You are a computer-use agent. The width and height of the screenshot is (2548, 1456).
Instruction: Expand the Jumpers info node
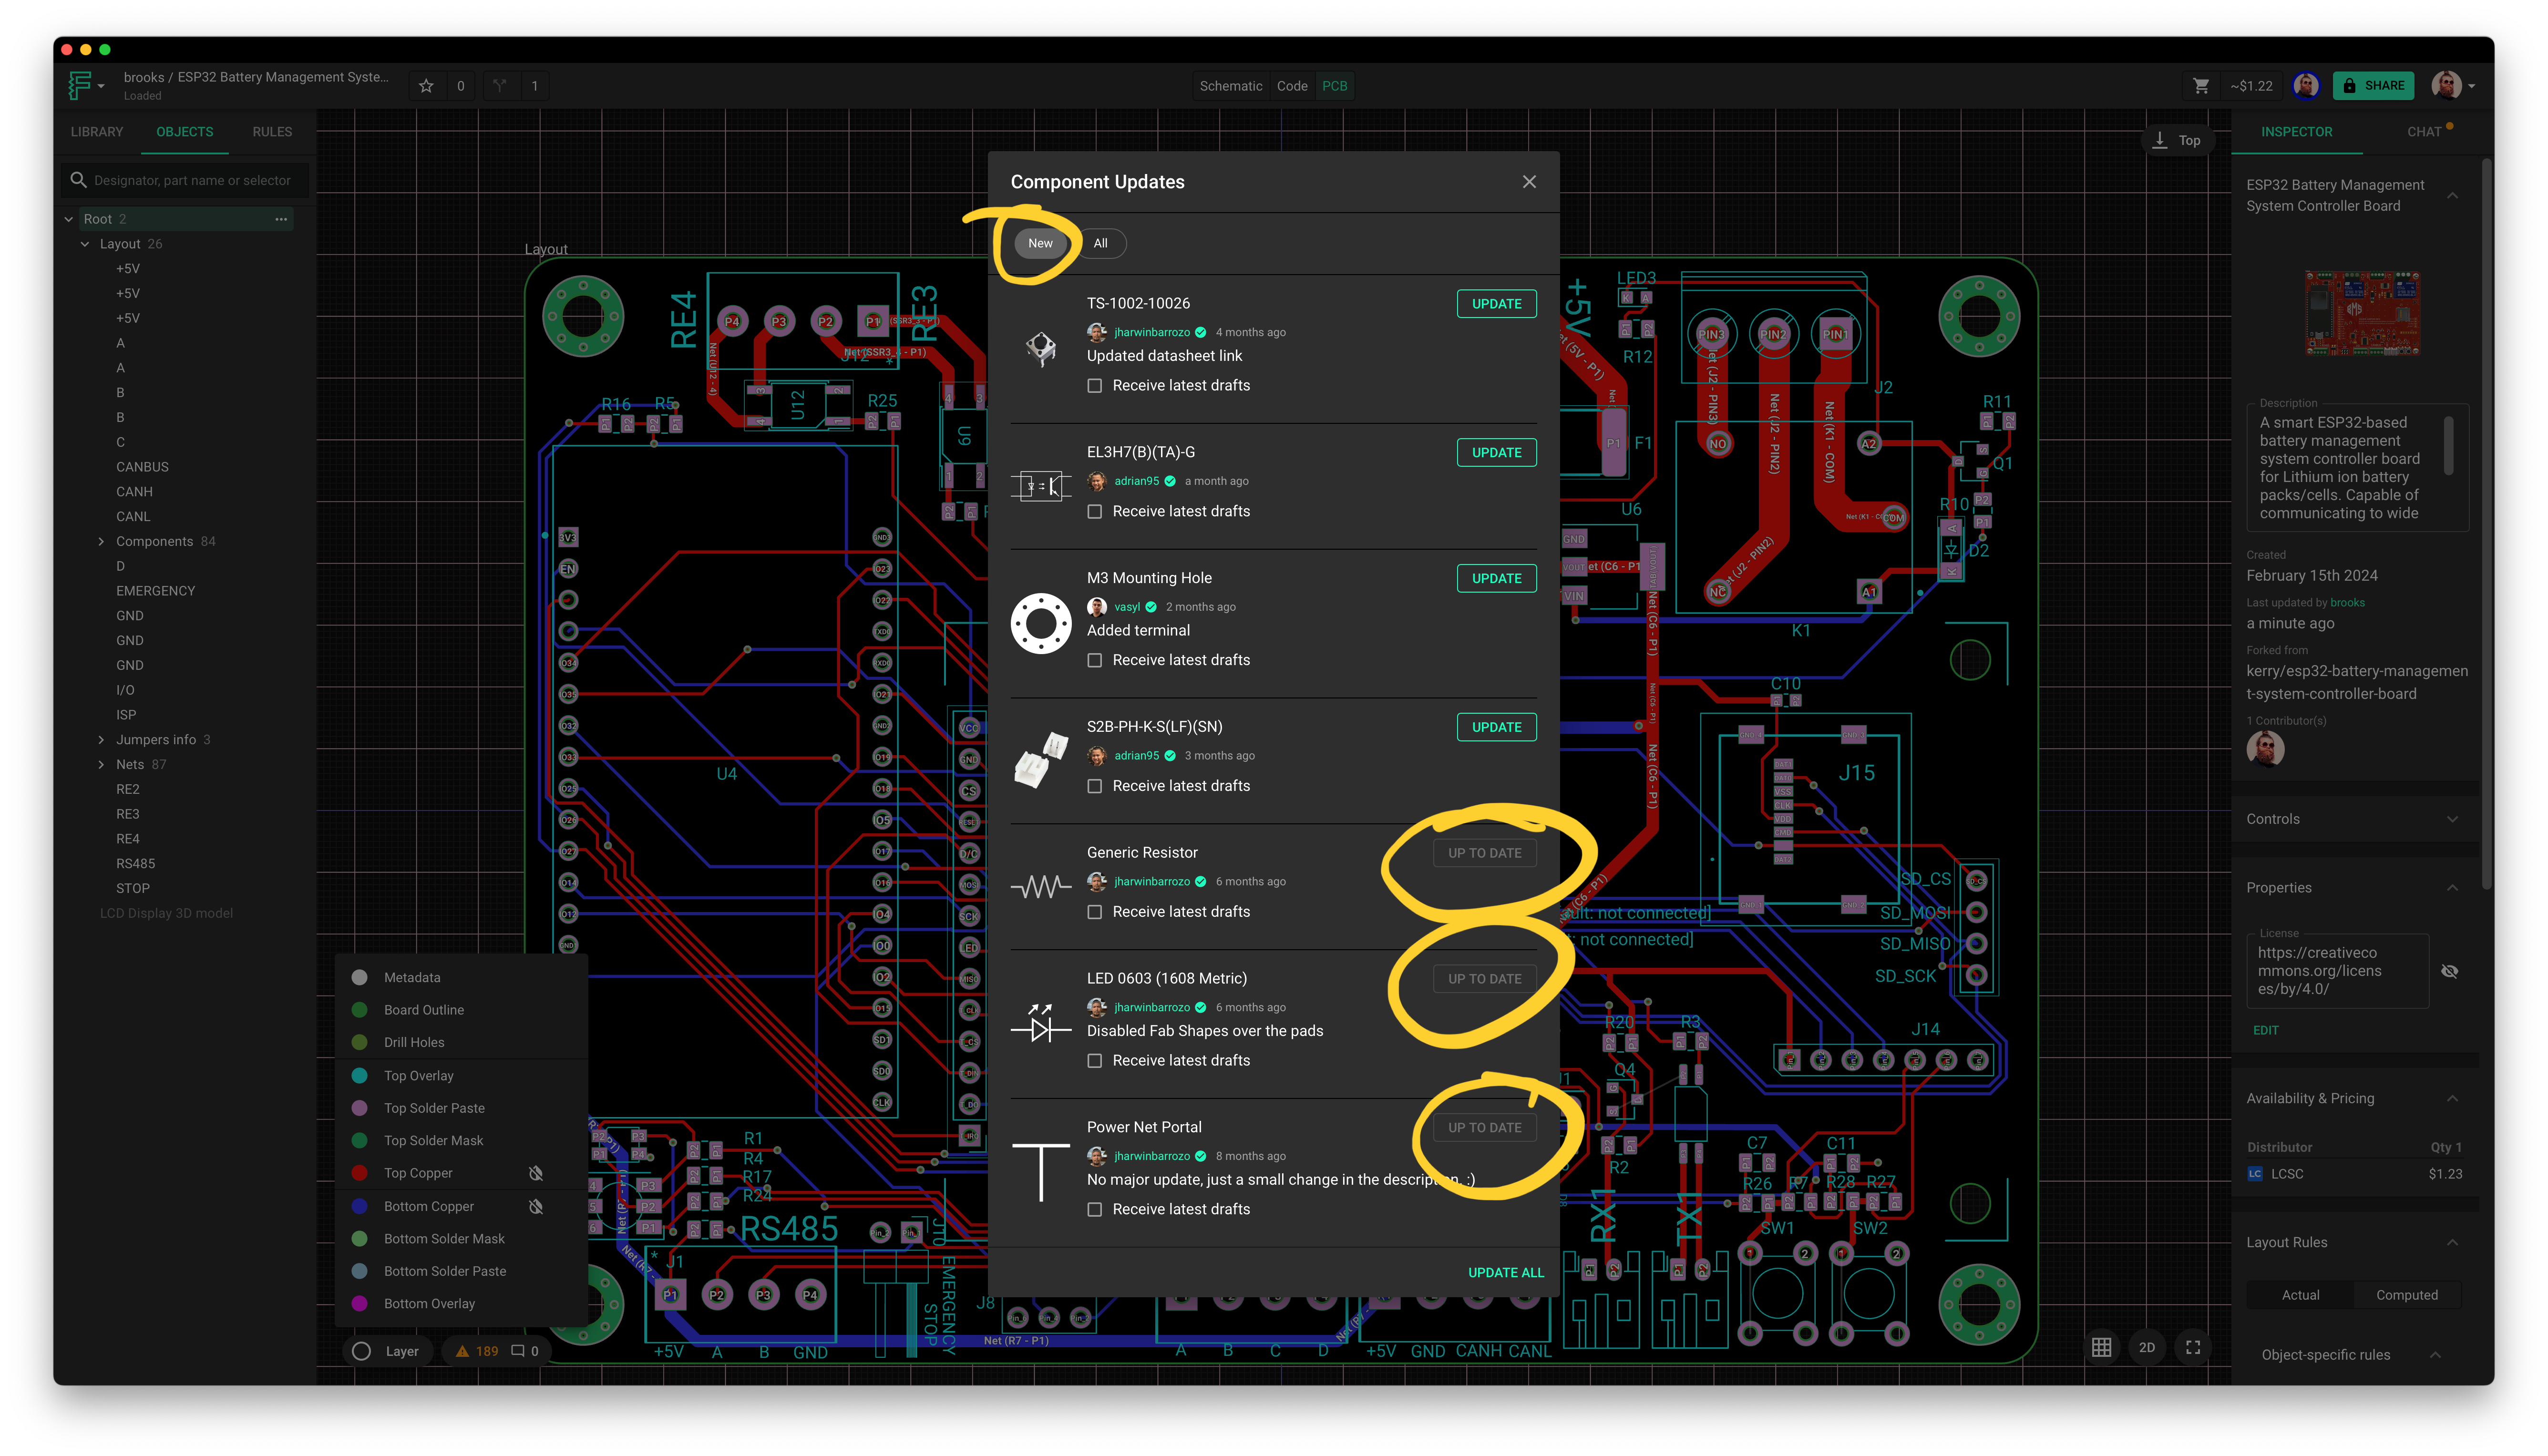point(101,740)
